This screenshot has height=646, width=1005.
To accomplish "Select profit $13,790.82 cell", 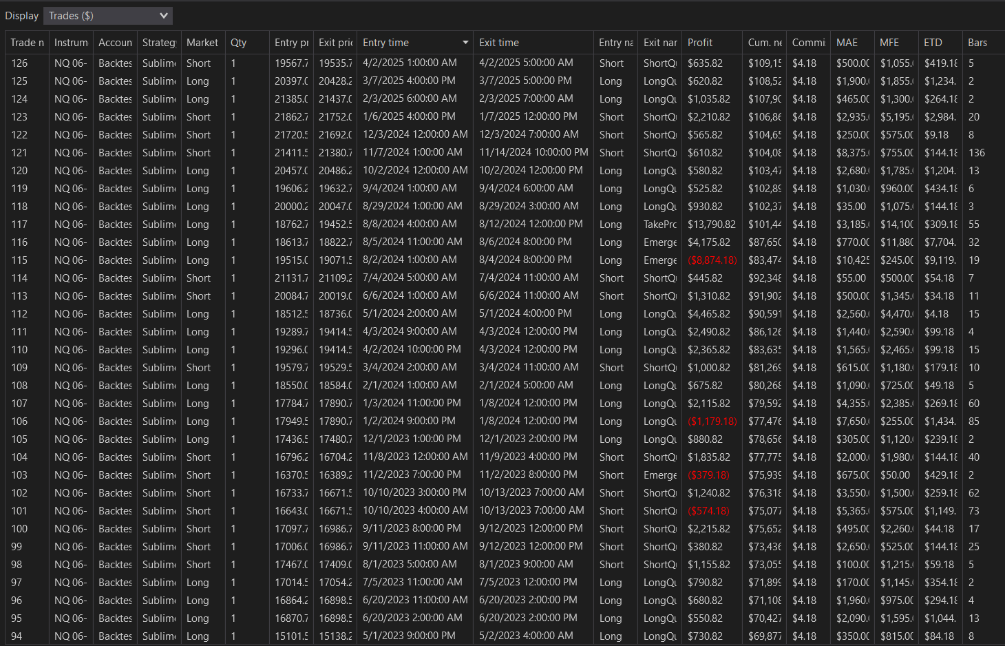I will pos(712,225).
